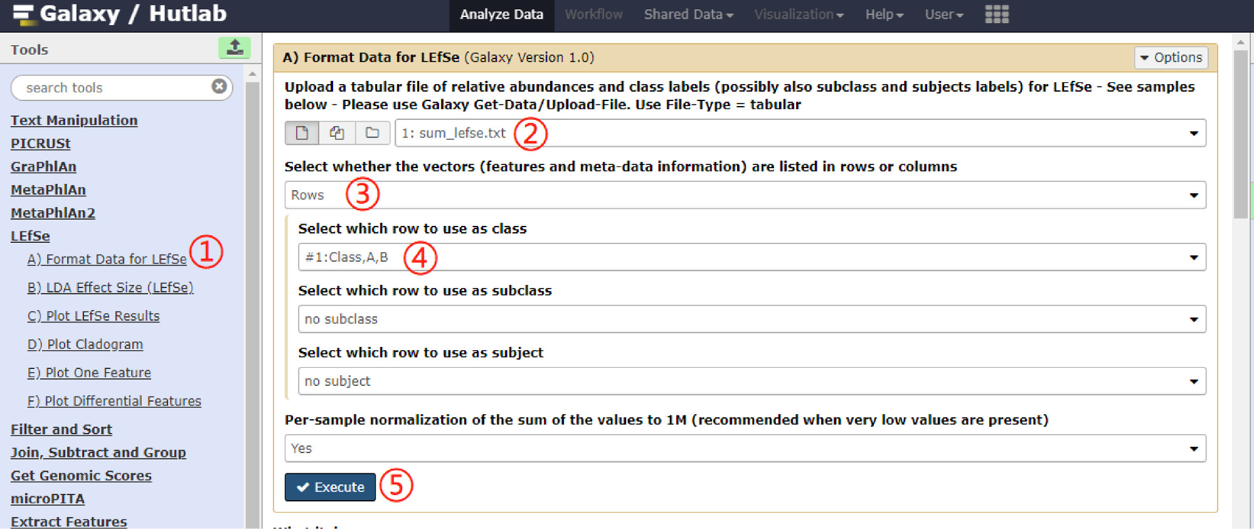This screenshot has height=529, width=1254.
Task: Open the no subject dropdown
Action: [752, 382]
